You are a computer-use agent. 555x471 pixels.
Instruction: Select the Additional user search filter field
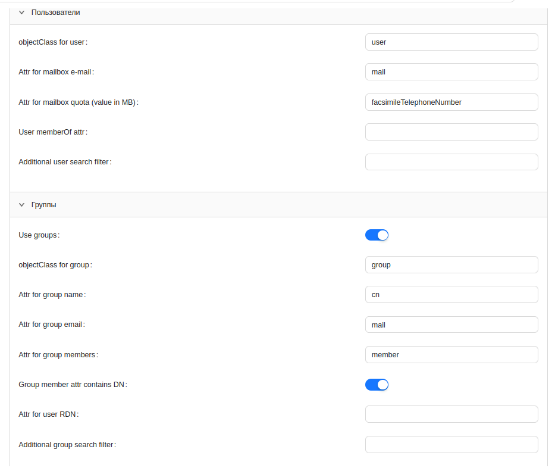[451, 162]
